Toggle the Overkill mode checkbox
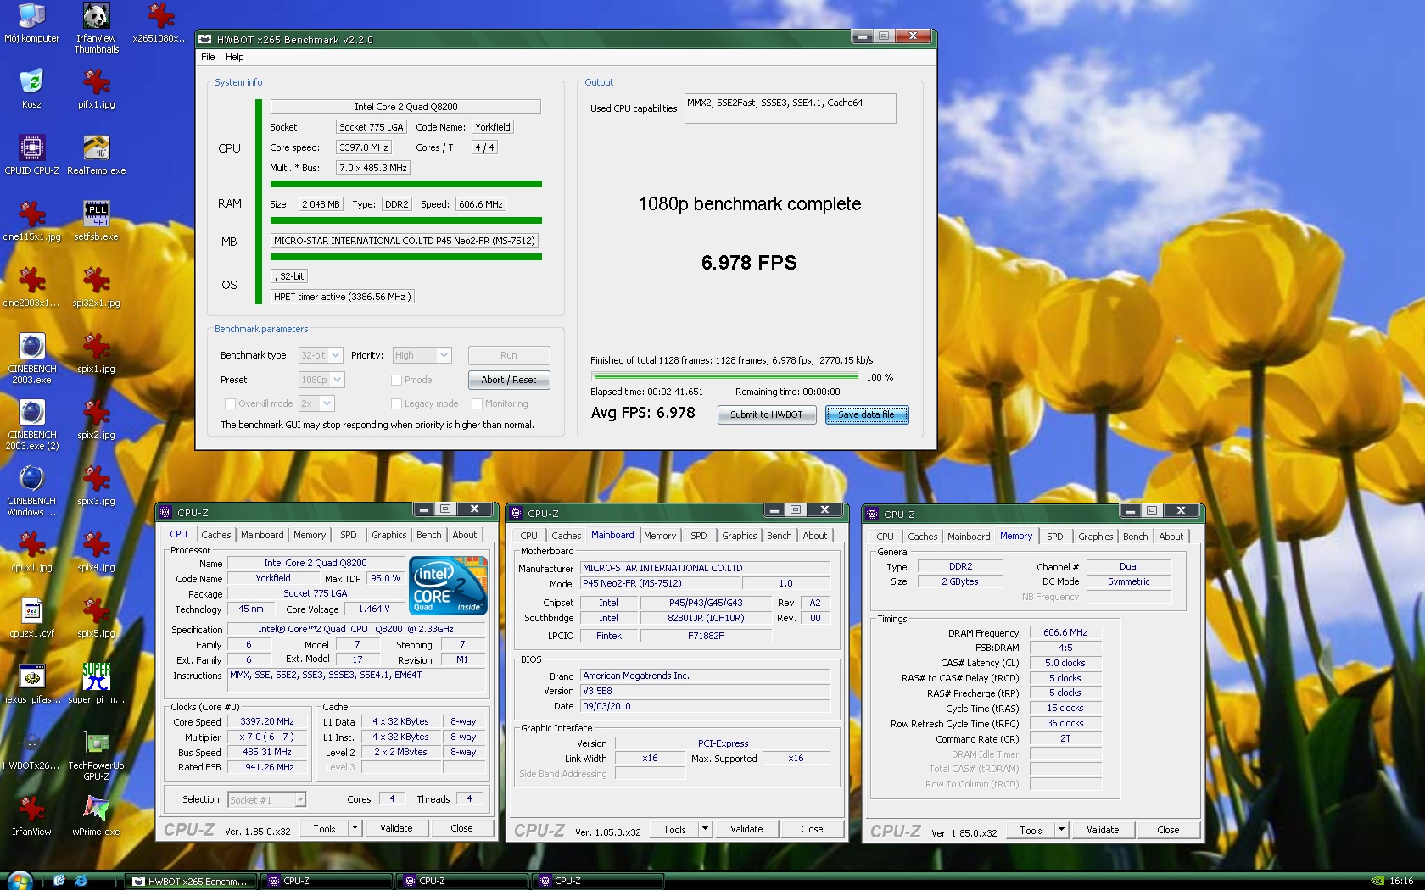 pos(230,403)
